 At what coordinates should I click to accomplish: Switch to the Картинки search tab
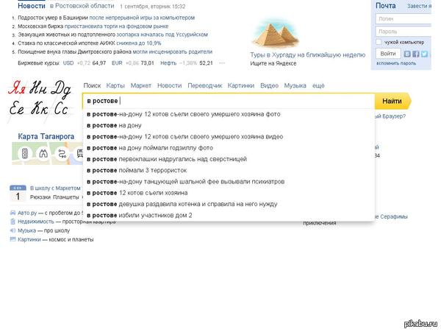241,86
